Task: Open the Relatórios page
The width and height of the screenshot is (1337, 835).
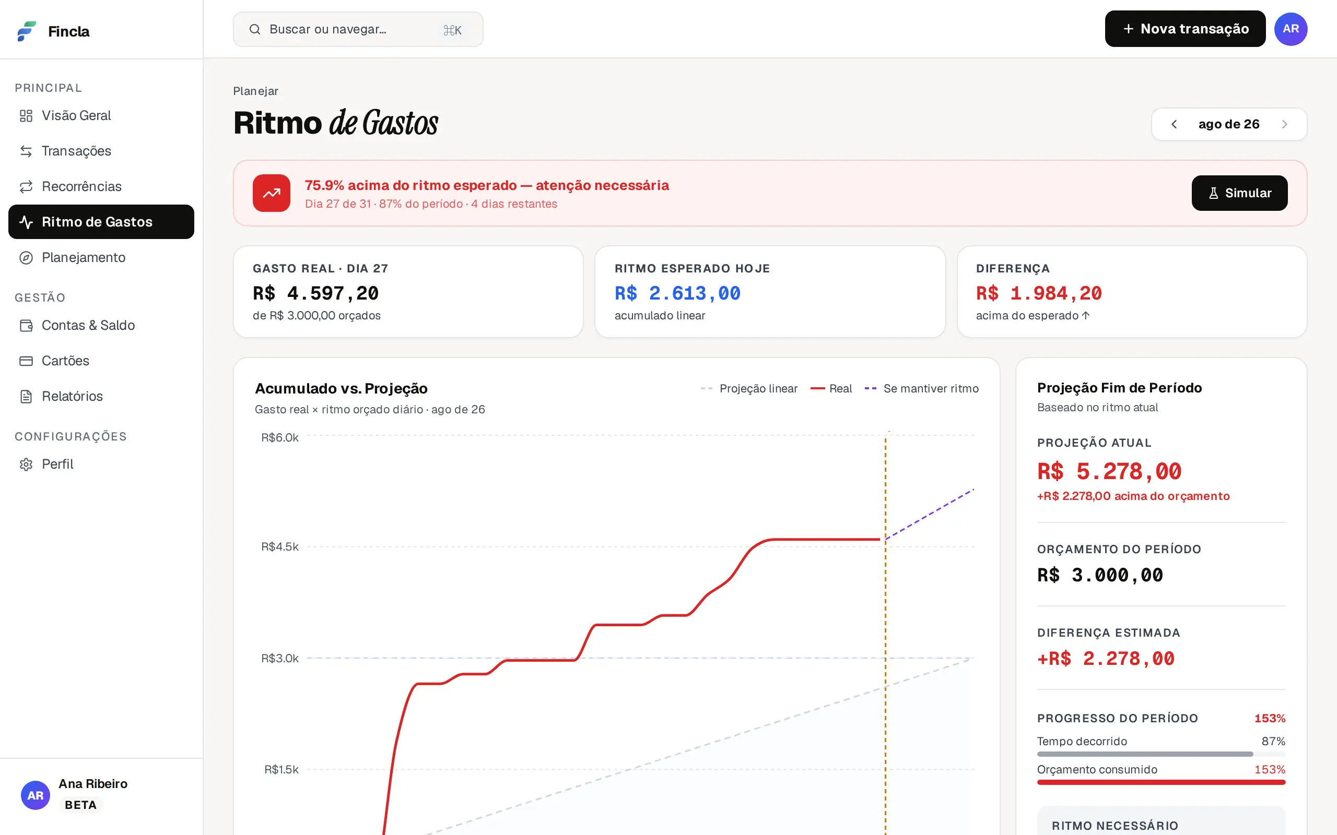Action: point(101,397)
